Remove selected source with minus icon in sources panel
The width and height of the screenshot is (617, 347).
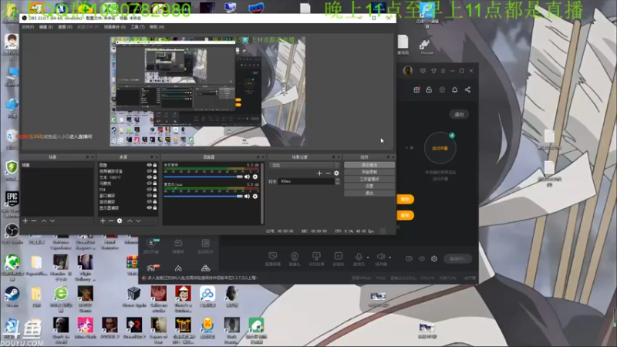(x=111, y=221)
